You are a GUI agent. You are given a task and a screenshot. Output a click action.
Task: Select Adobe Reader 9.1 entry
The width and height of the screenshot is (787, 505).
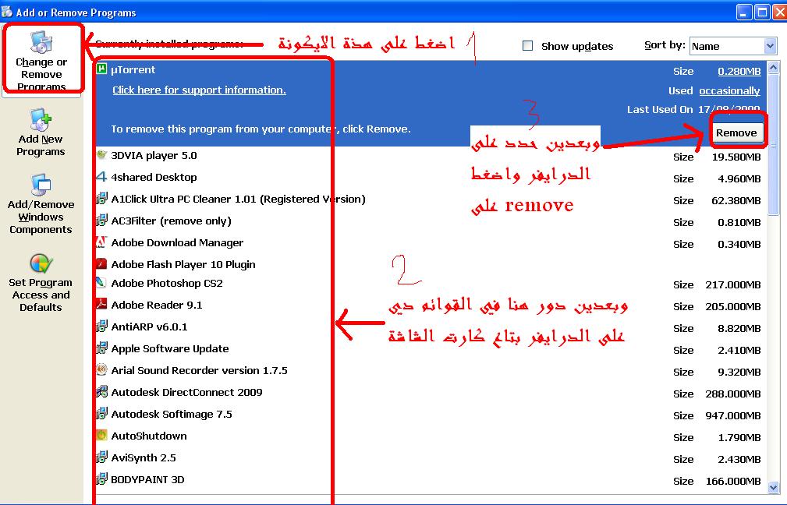(431, 305)
